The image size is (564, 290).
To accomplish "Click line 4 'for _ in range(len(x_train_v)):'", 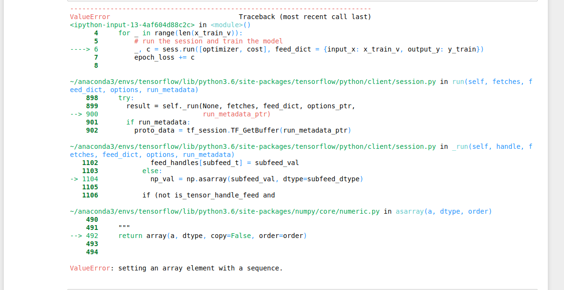I will pos(180,33).
